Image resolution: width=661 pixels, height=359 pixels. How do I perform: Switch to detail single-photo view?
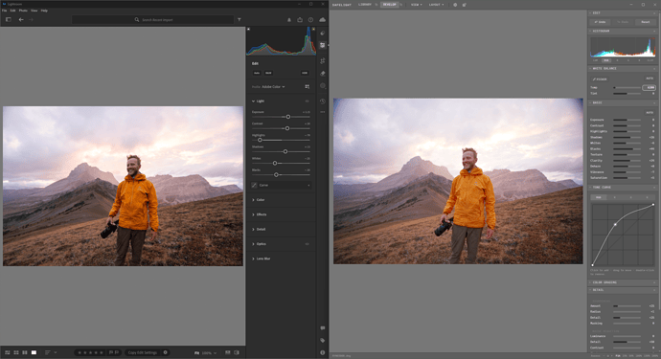pos(34,352)
